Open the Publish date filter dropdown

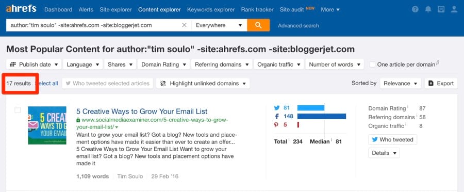[x=34, y=65]
